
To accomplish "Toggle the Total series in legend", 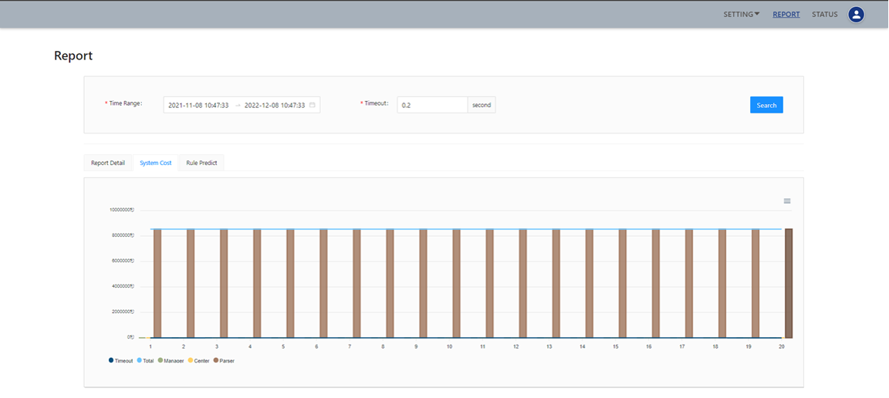I will (x=145, y=360).
